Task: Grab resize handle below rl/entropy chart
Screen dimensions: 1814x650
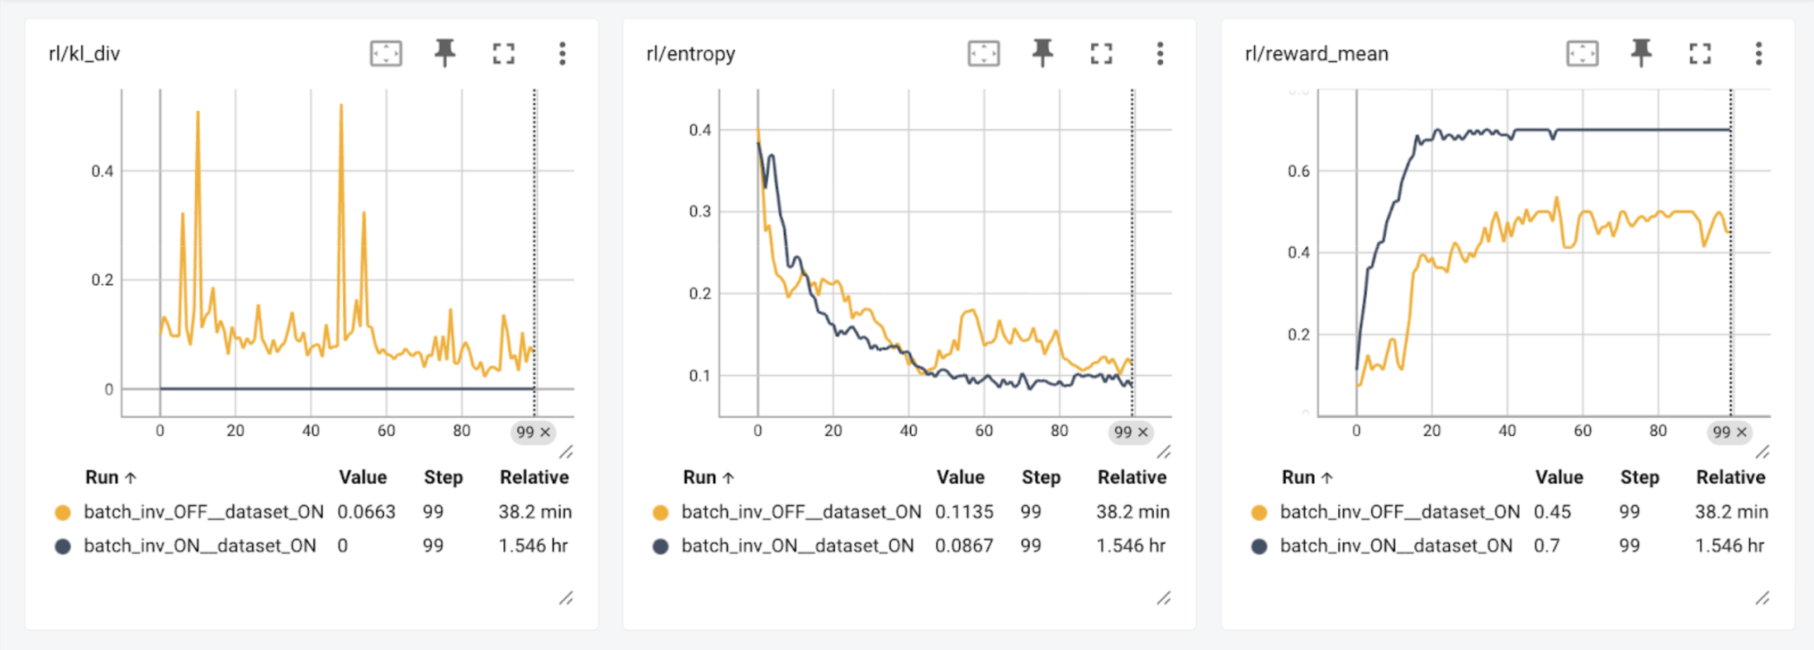Action: coord(1164,451)
